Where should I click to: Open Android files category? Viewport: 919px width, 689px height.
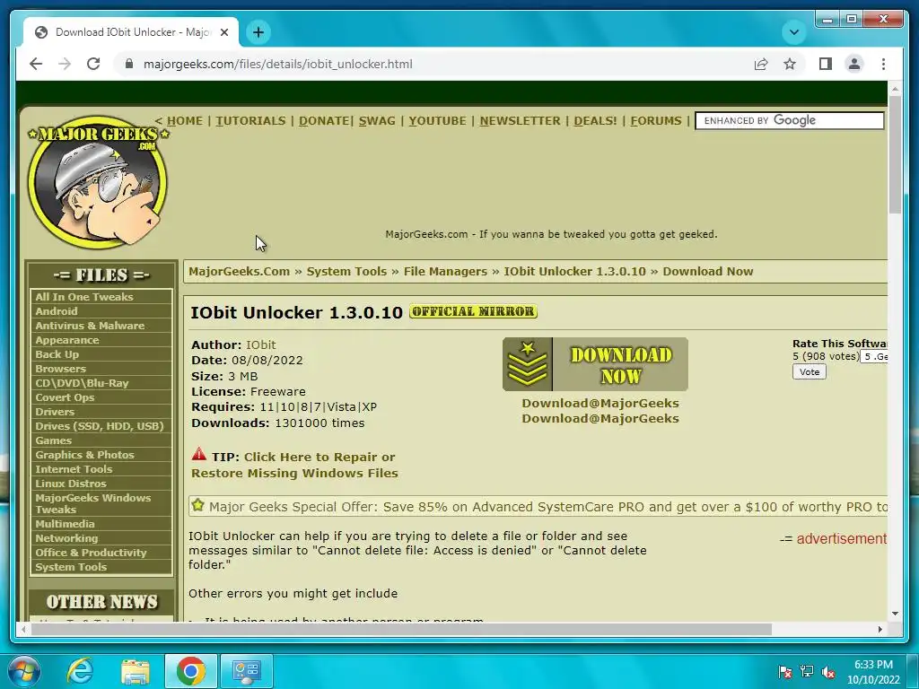tap(57, 311)
